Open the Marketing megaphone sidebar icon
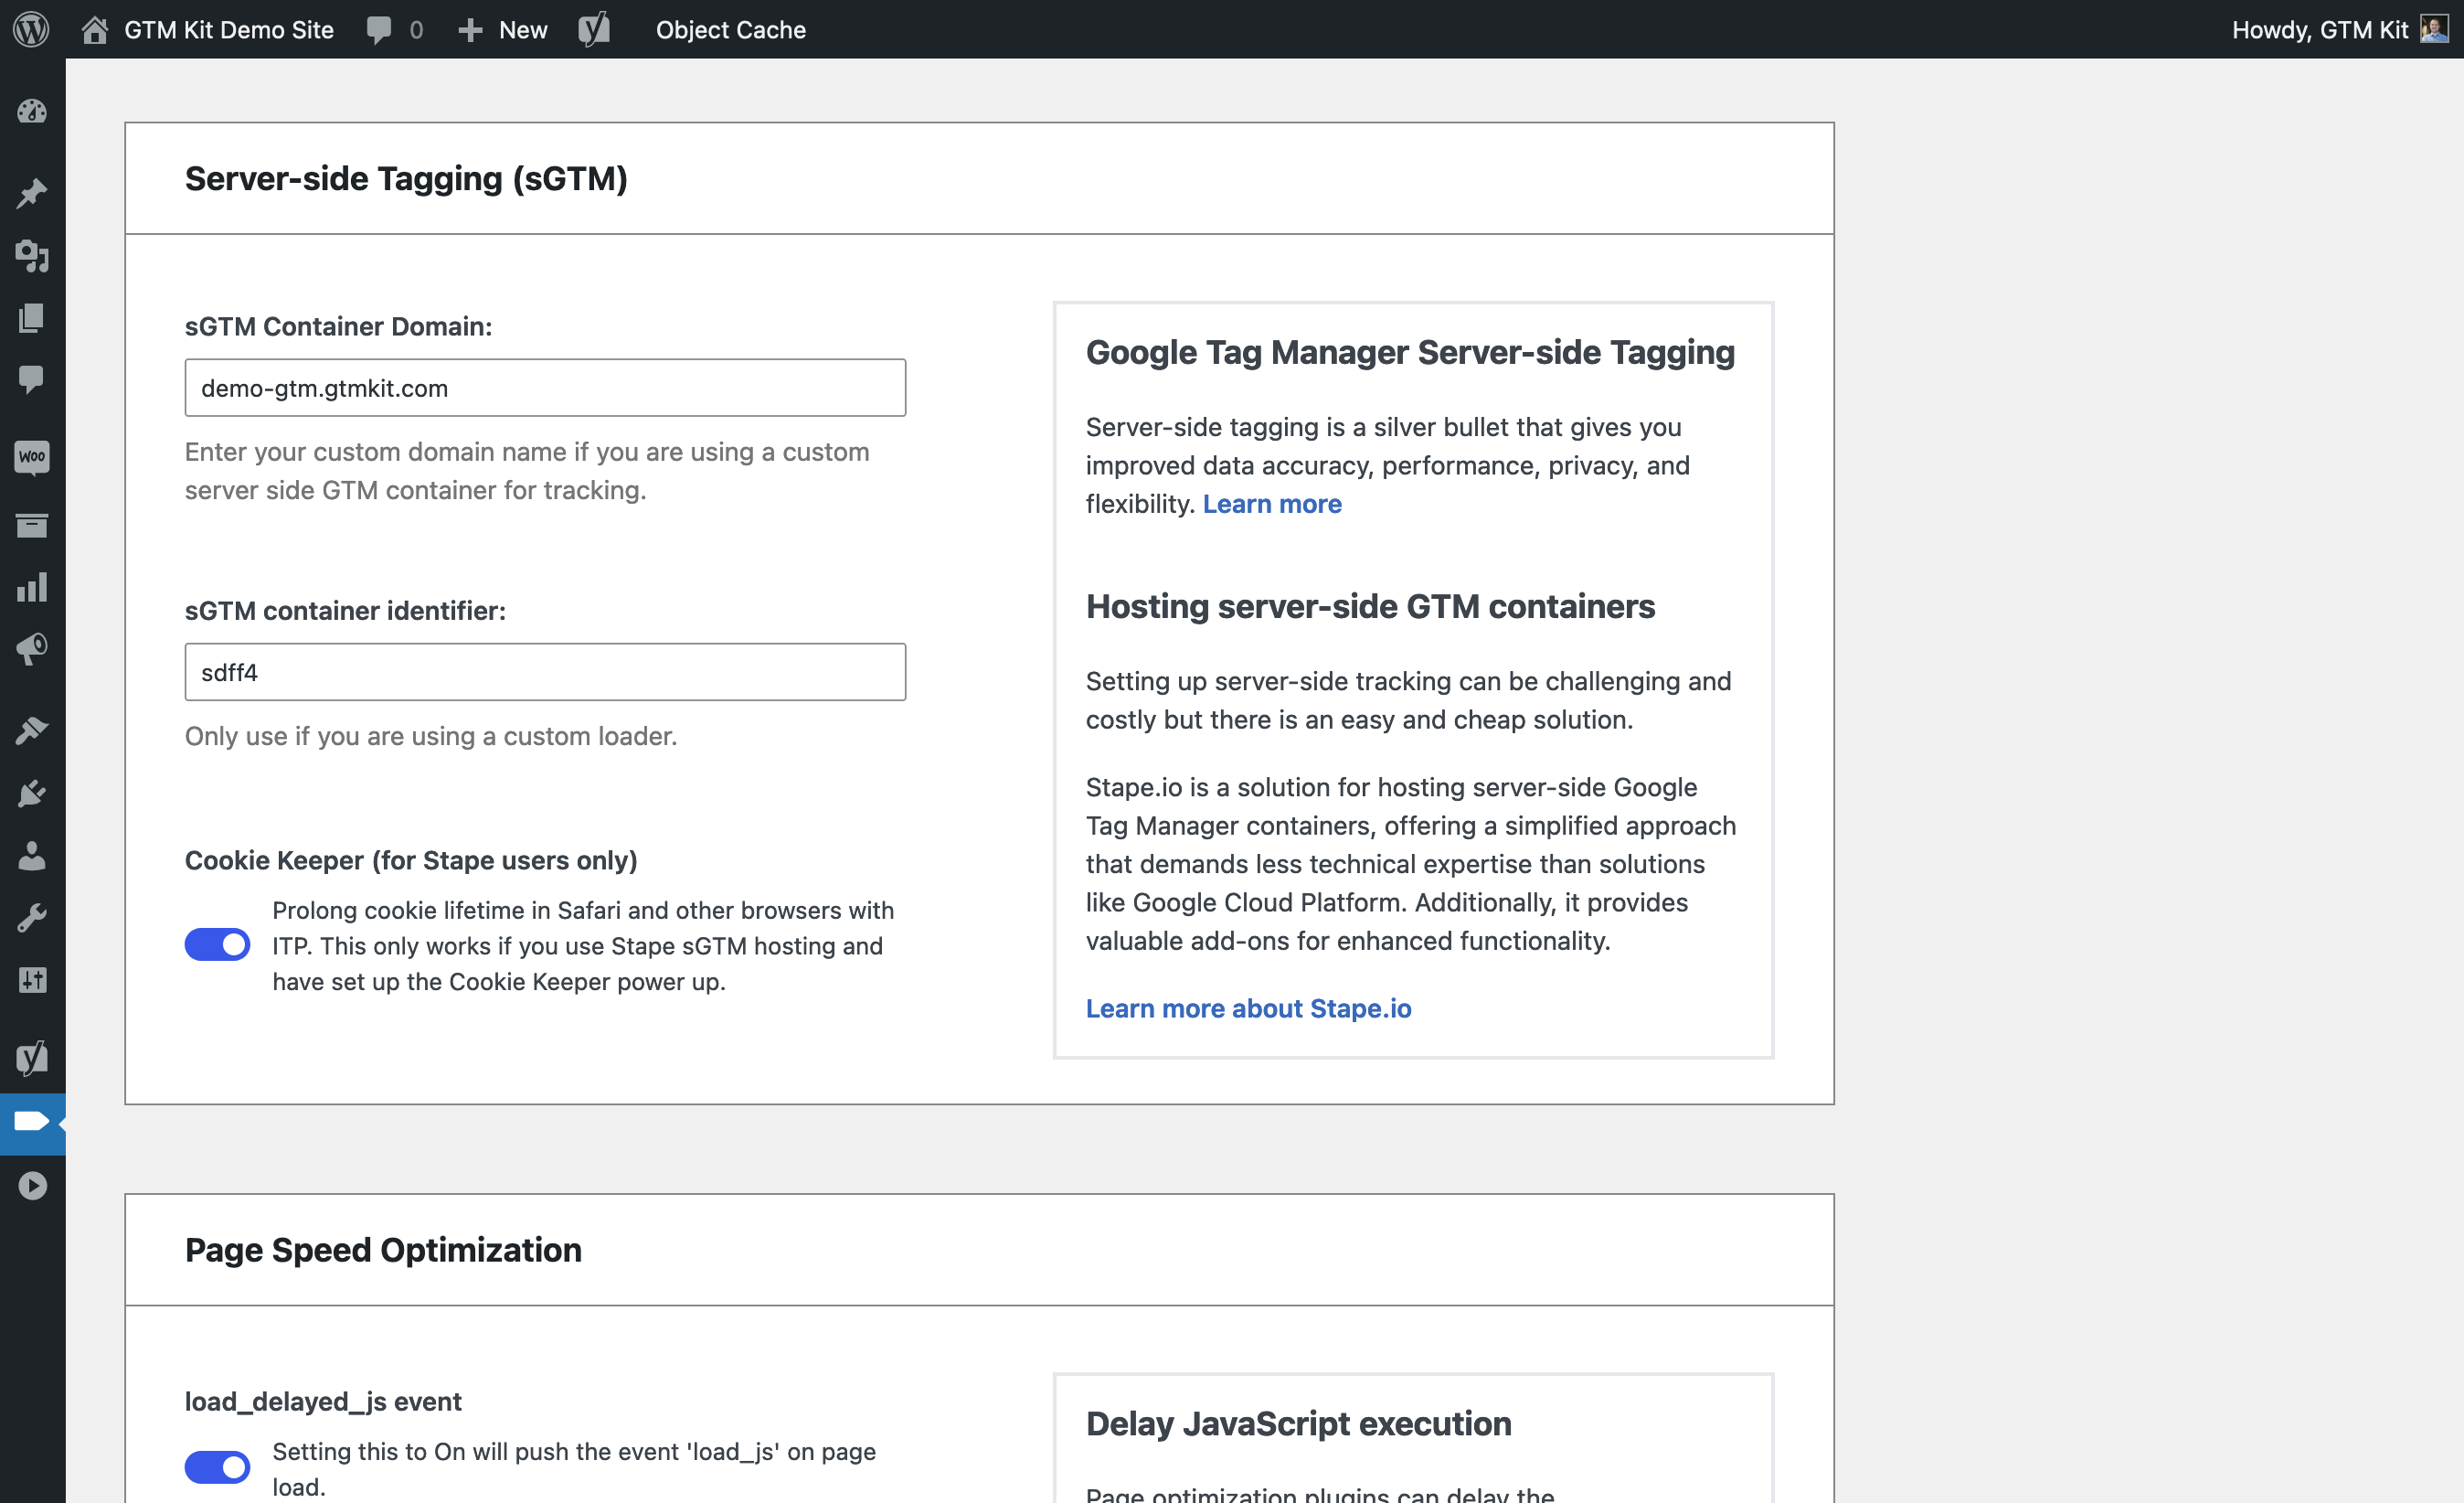The width and height of the screenshot is (2464, 1503). tap(32, 649)
